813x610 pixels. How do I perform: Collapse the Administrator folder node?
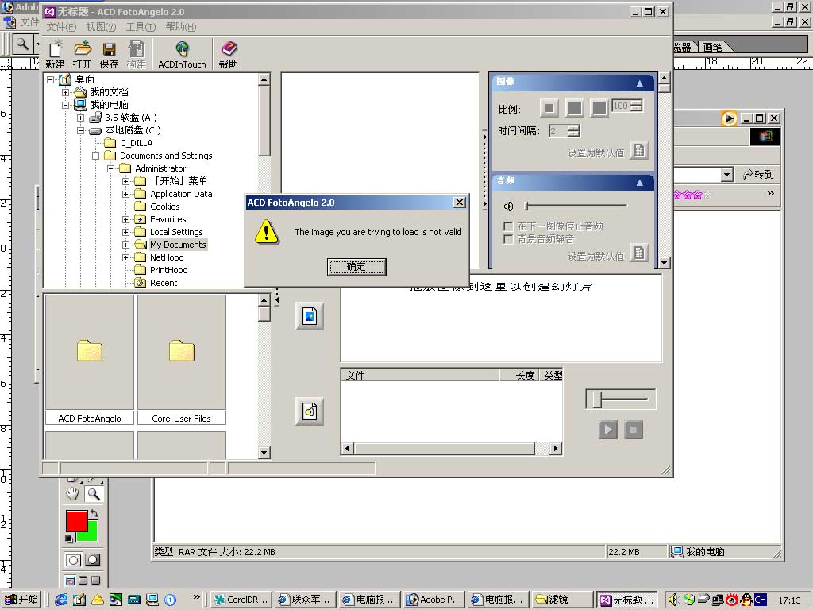110,168
